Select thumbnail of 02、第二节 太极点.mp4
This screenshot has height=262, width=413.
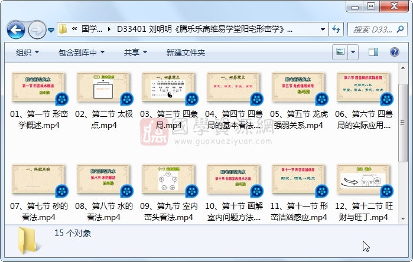point(104,88)
